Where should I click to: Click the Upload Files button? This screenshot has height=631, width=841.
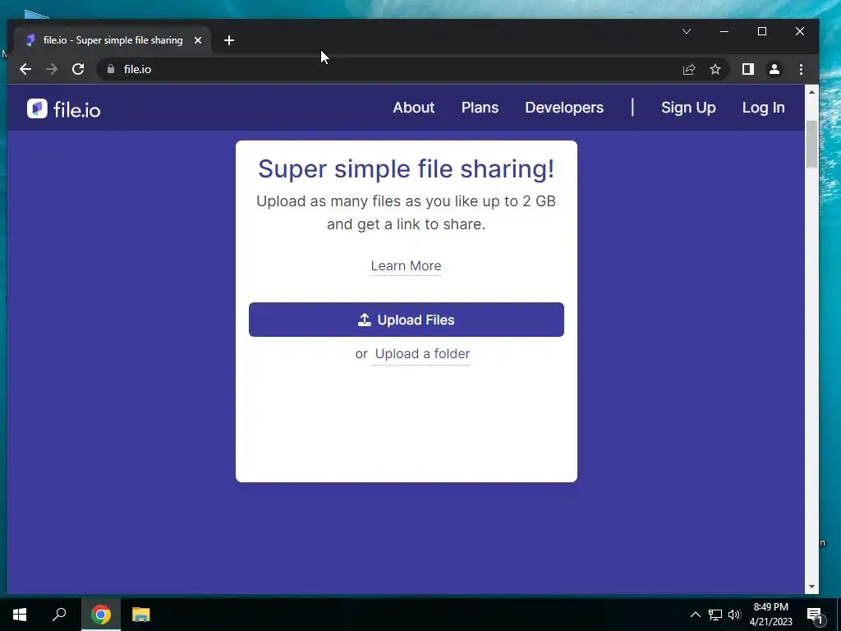406,320
